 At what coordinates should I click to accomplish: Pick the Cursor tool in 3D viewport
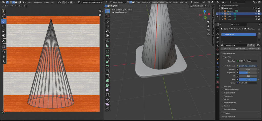pos(107,16)
